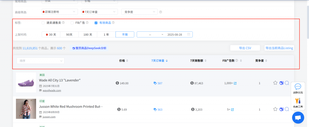
Task: Show help for 速卖通售卖 tag
Action: click(x=63, y=23)
